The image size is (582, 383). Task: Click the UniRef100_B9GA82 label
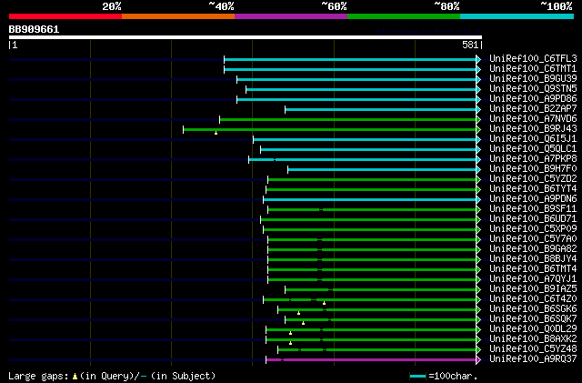tap(533, 249)
